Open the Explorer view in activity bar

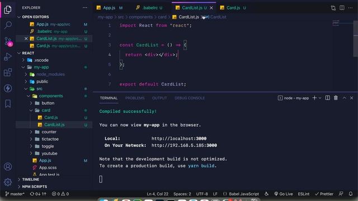point(8,9)
